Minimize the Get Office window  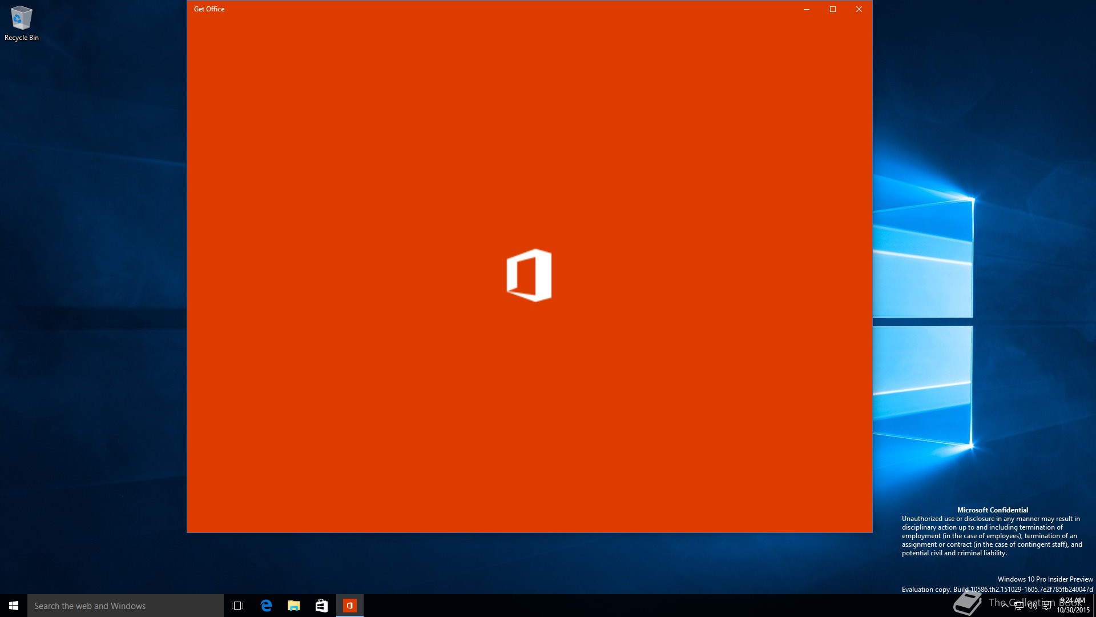[807, 9]
